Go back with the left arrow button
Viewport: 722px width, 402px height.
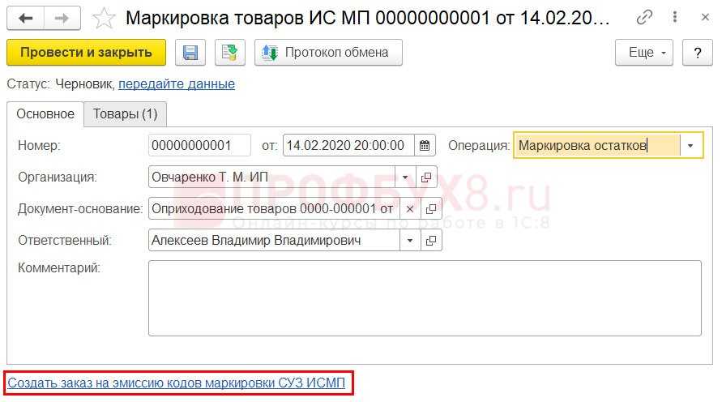pos(25,18)
